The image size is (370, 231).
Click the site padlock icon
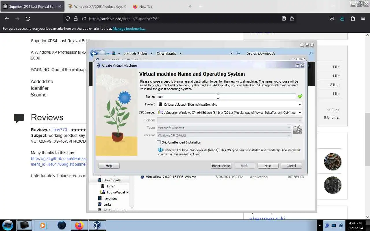point(76,18)
